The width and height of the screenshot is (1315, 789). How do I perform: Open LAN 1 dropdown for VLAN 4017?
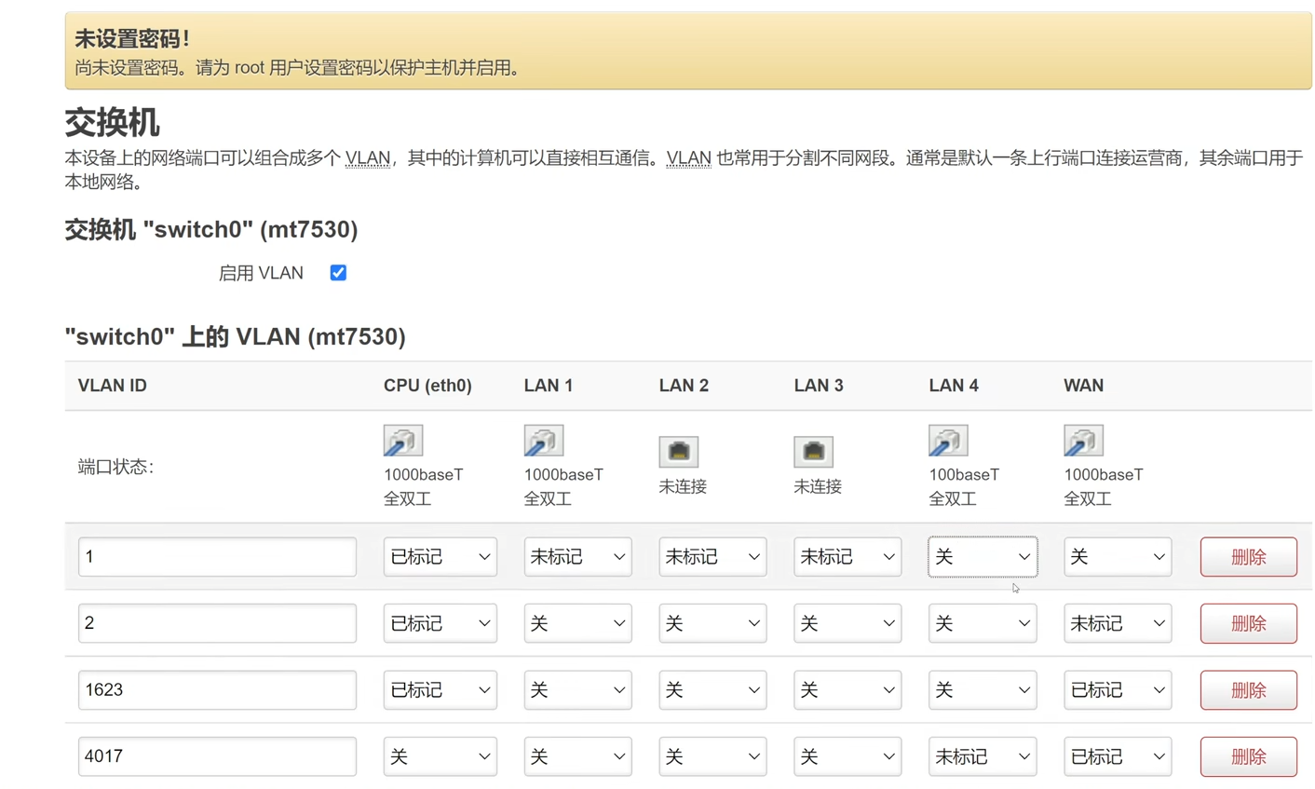[x=578, y=756]
